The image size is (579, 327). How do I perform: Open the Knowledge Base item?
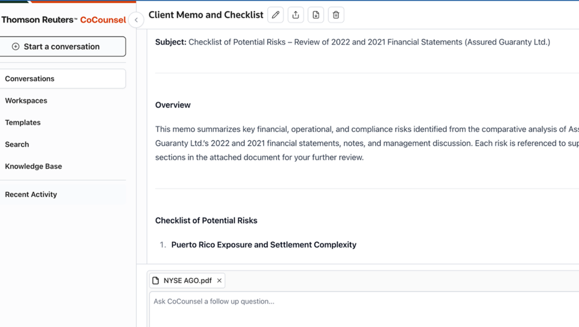(x=33, y=166)
